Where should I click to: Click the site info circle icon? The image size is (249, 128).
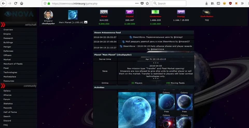[x=45, y=3]
